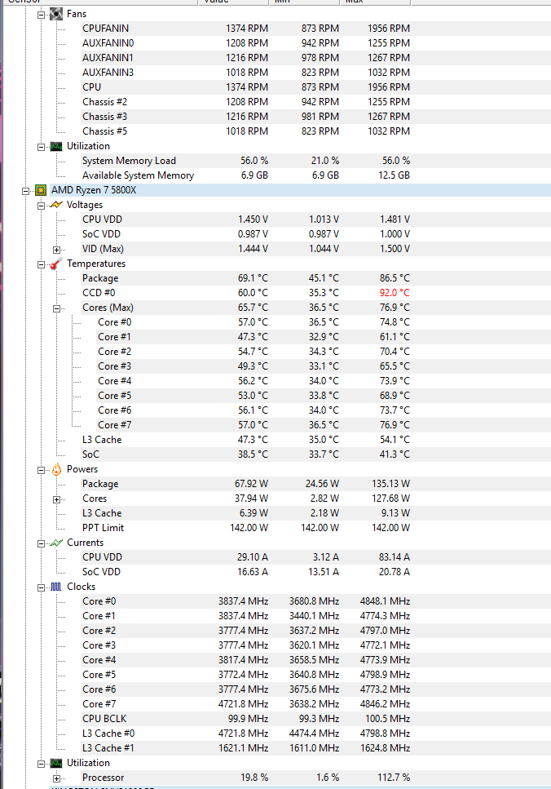
Task: Collapse the Fans group
Action: pos(41,15)
